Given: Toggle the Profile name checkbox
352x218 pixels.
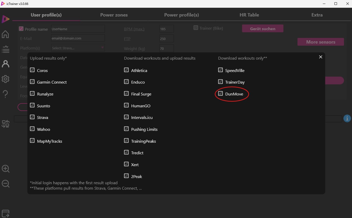Looking at the screenshot, I should click(x=21, y=29).
